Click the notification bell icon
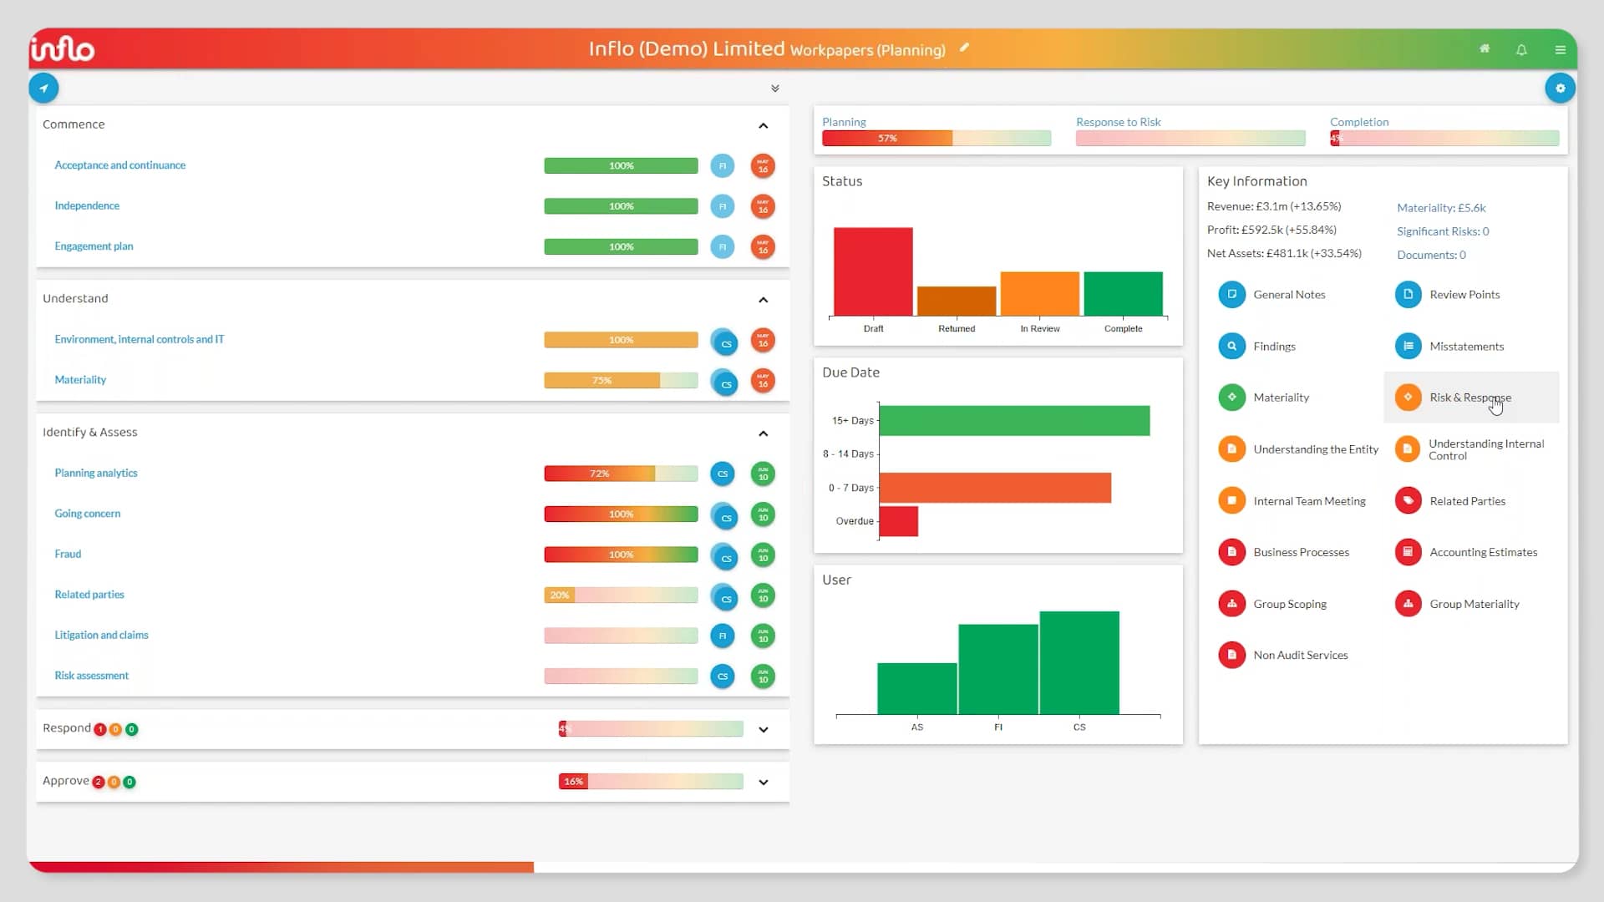Screen dimensions: 1604x902 (1521, 49)
